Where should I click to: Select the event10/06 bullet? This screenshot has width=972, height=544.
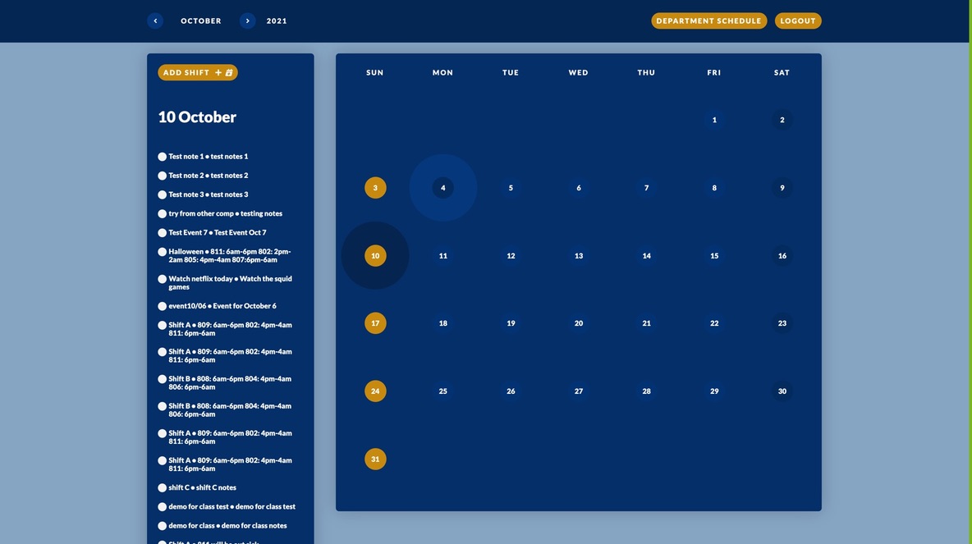[x=162, y=306]
